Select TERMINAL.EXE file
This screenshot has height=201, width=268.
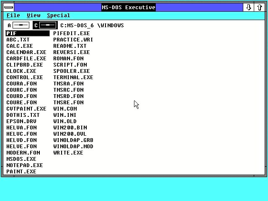73,77
